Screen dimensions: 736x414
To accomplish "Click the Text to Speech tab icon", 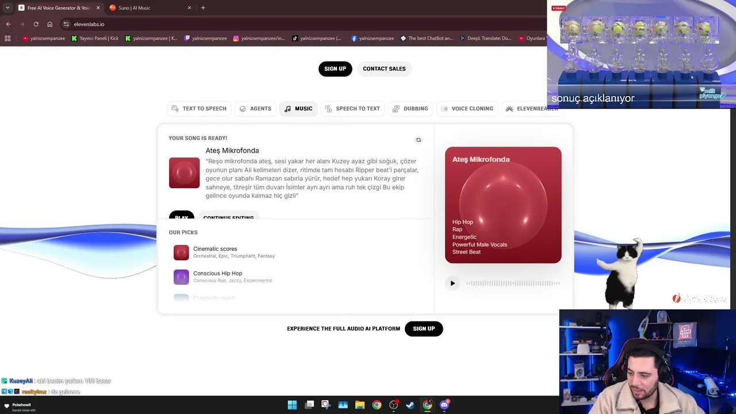I will click(175, 109).
